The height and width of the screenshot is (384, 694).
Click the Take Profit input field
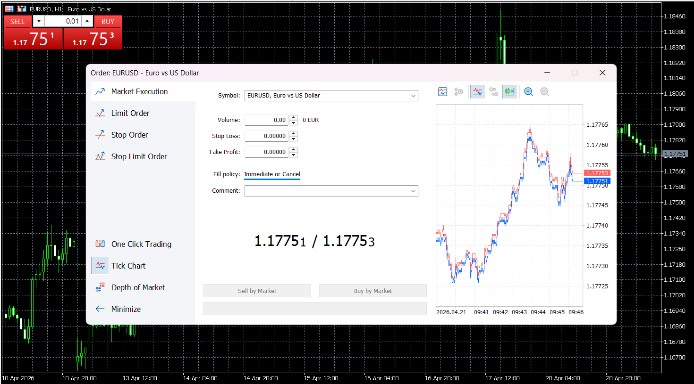266,152
